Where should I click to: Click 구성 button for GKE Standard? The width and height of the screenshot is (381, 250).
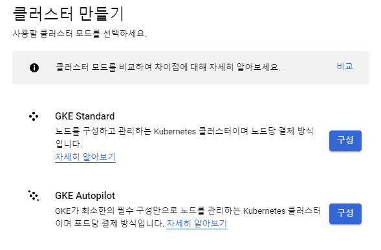click(x=345, y=141)
